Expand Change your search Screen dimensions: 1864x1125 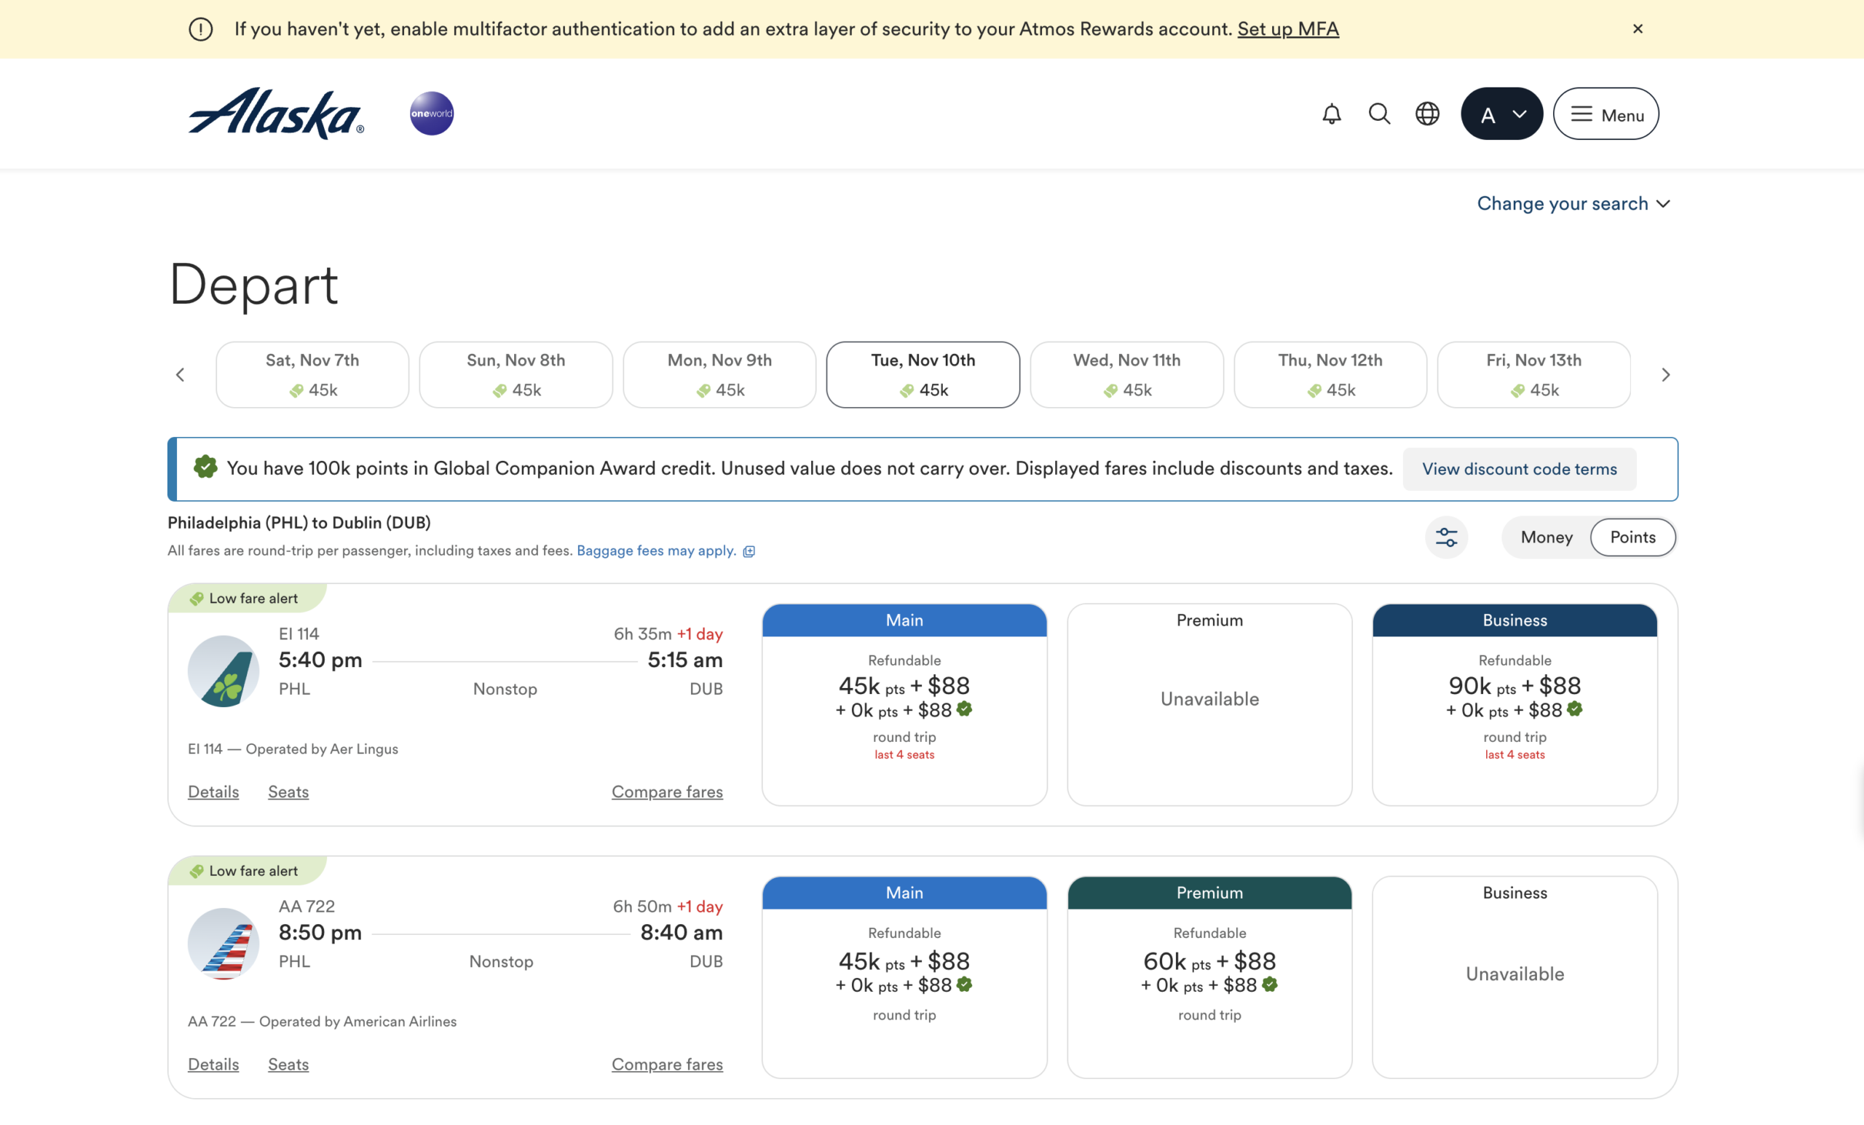[1573, 203]
